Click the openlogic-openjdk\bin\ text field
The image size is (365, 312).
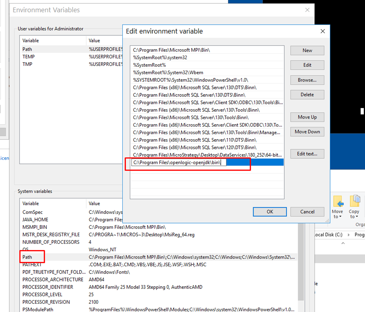coord(178,162)
